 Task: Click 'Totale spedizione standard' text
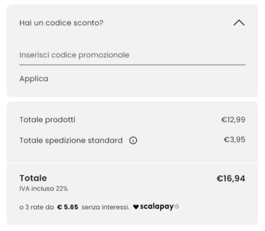coord(71,140)
